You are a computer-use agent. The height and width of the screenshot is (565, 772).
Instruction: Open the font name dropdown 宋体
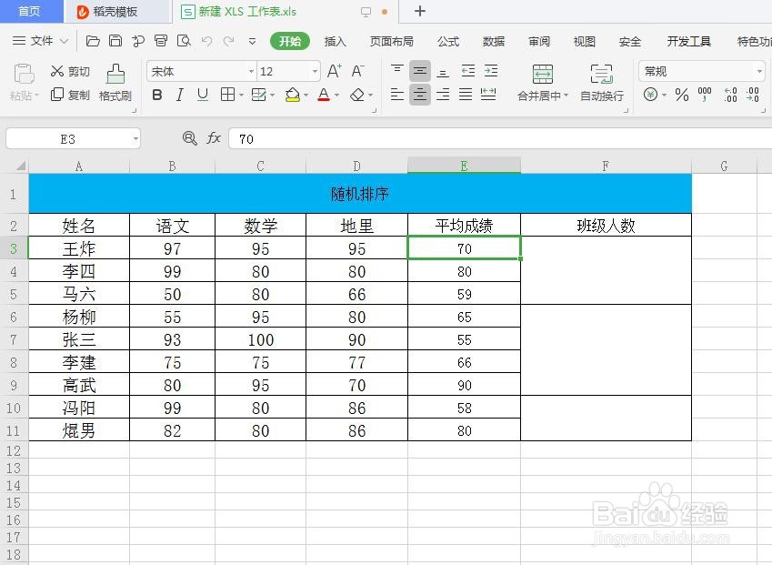point(251,72)
